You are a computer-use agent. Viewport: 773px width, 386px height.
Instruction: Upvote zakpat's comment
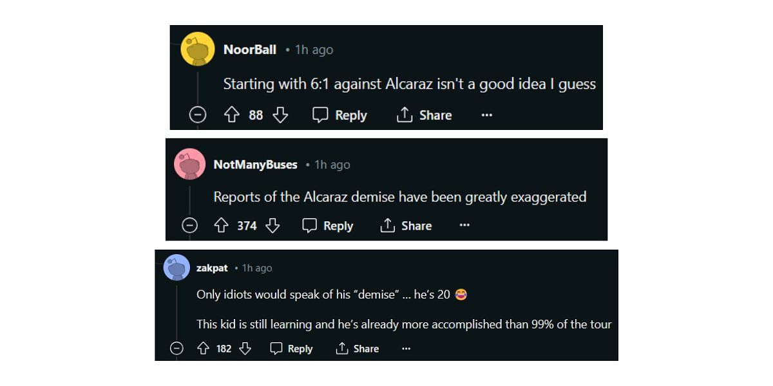coord(203,349)
